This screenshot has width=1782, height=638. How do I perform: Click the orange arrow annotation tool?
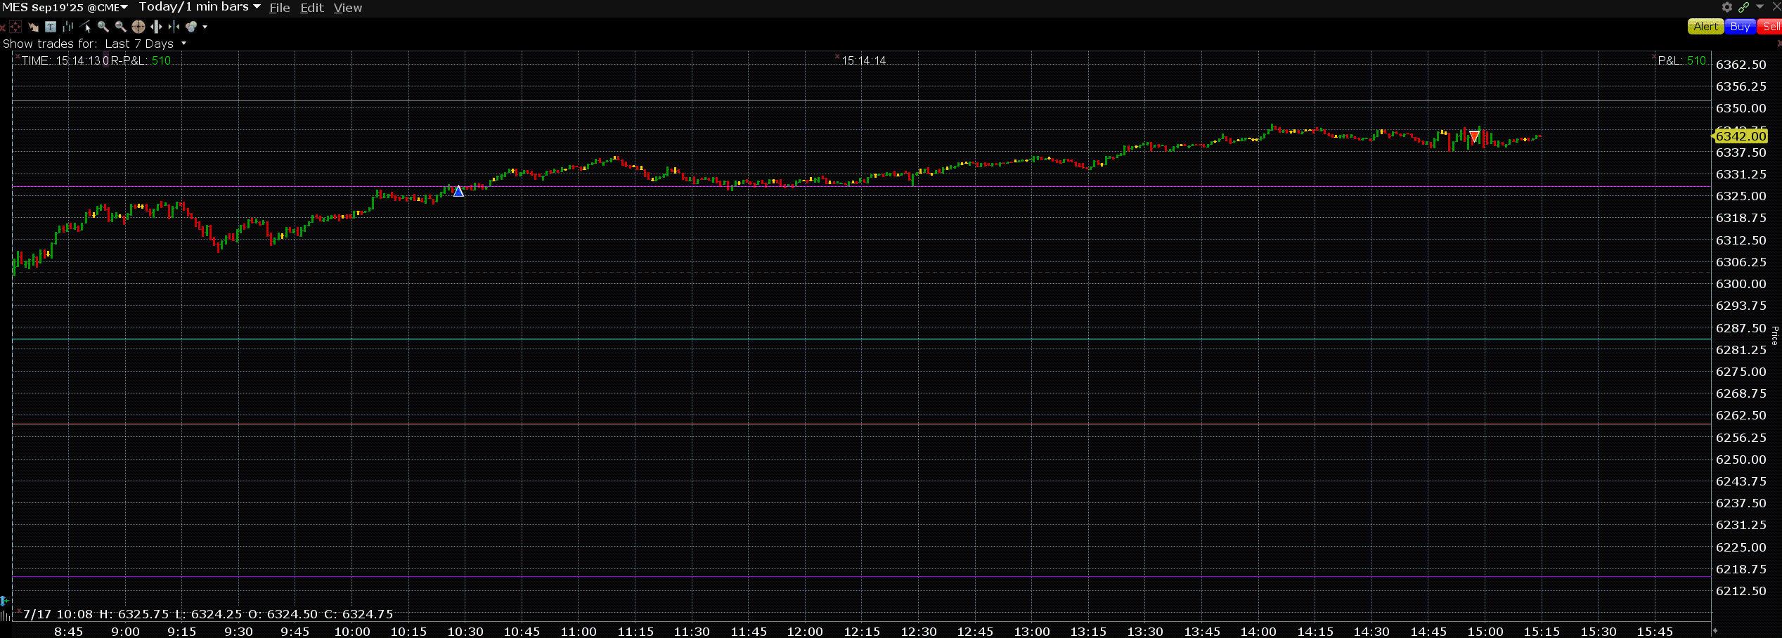coord(33,27)
